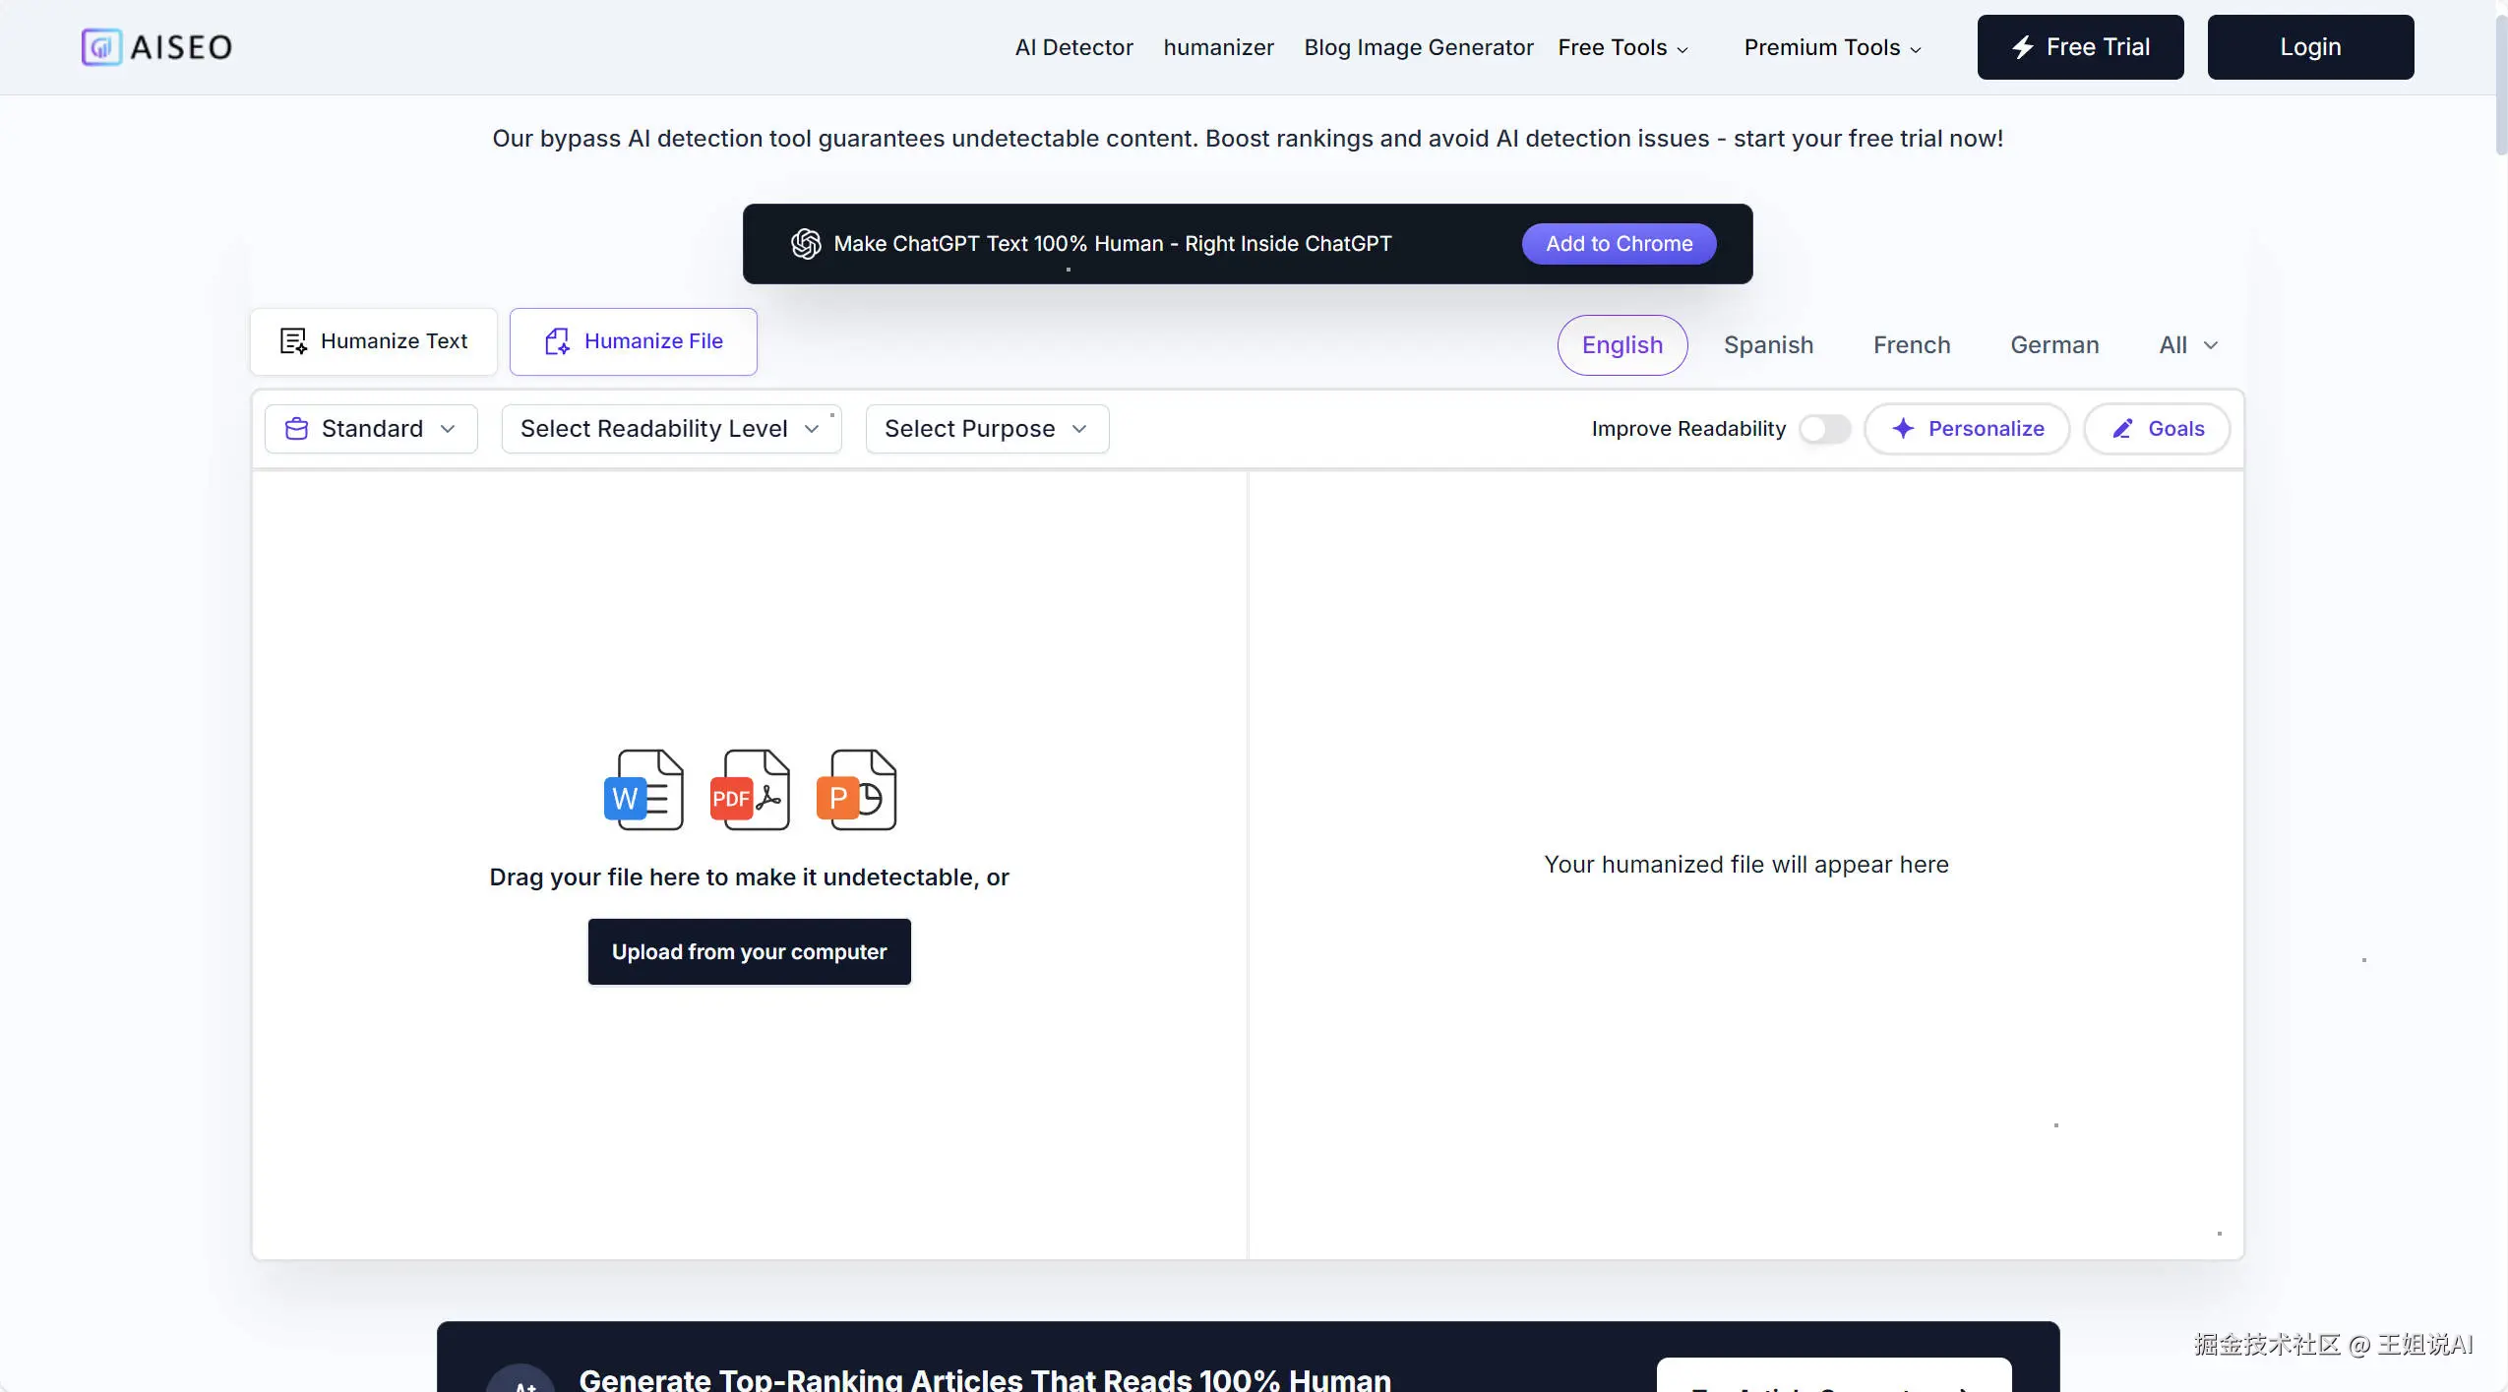The height and width of the screenshot is (1392, 2508).
Task: Toggle the Improve Readability switch
Action: [1824, 429]
